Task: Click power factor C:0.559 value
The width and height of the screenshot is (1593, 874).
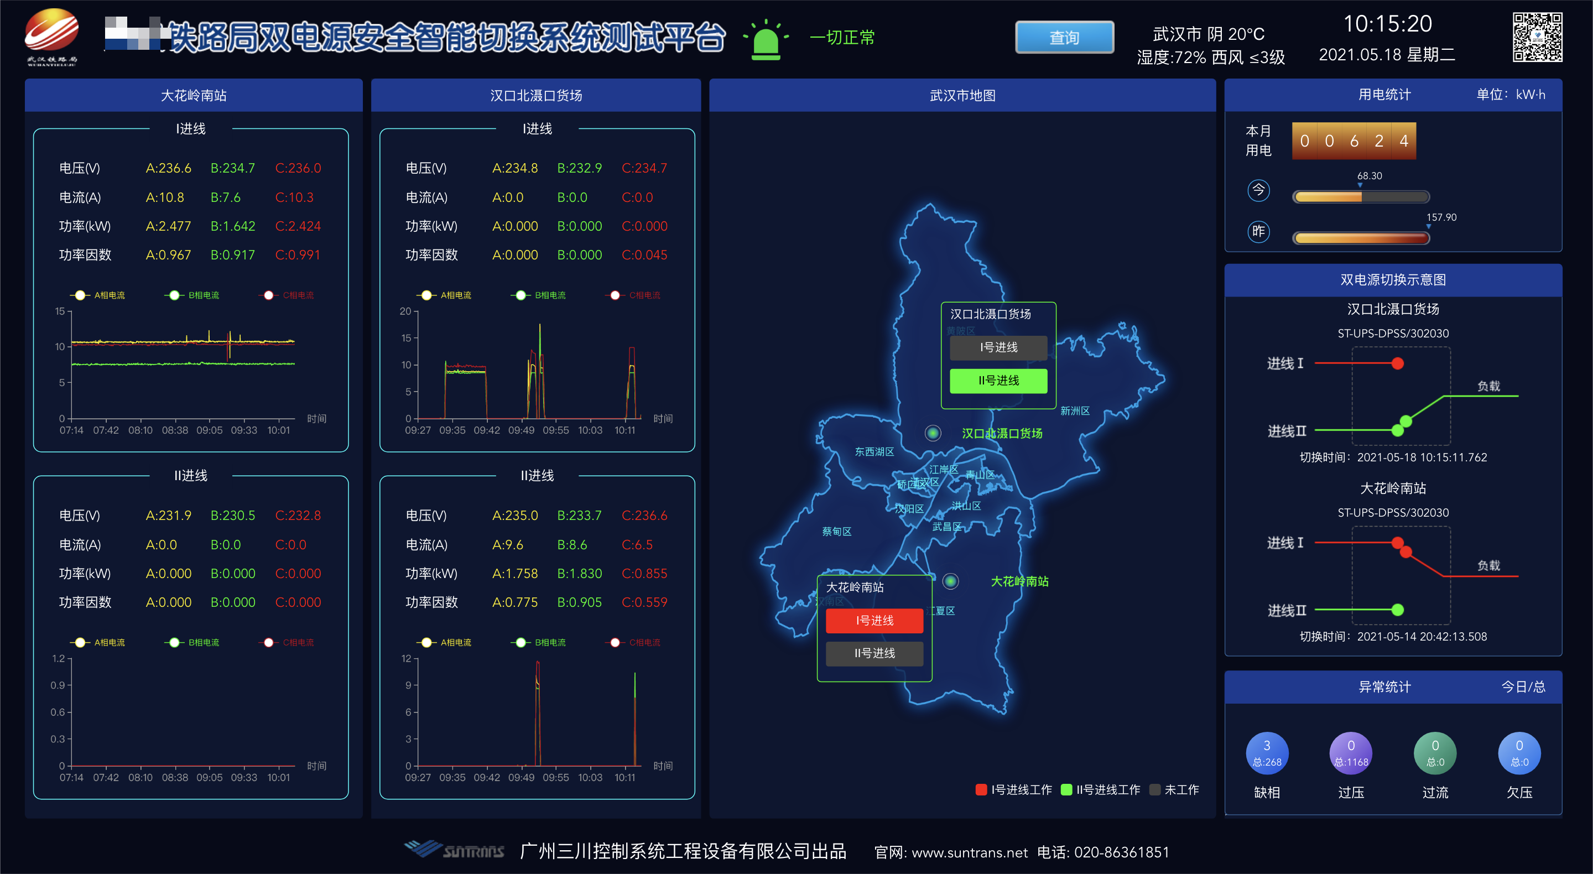Action: 644,602
